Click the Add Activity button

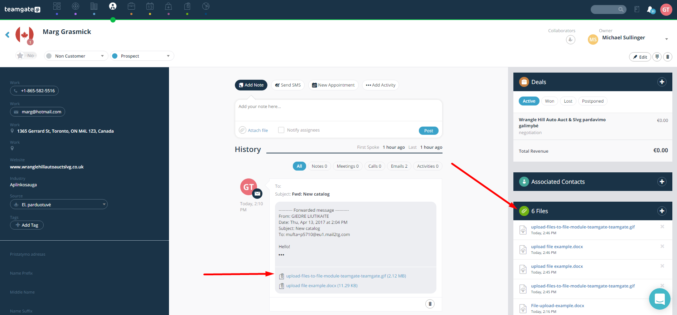(381, 85)
